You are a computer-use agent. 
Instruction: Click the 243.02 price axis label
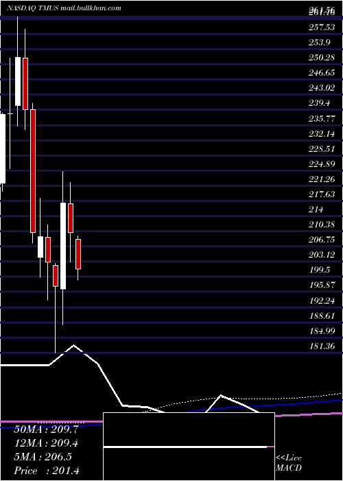coord(322,89)
